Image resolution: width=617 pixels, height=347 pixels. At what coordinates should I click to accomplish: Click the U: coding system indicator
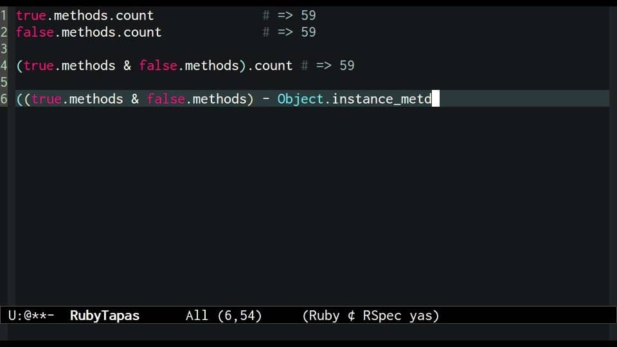click(x=15, y=316)
